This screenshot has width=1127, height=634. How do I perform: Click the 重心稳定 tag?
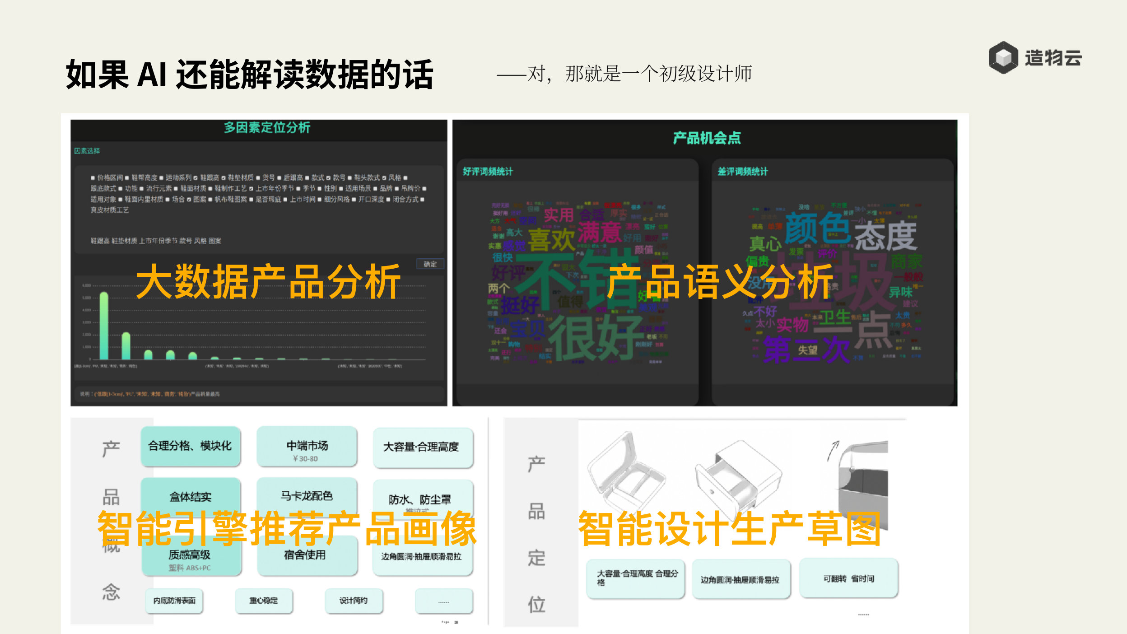[x=264, y=601]
